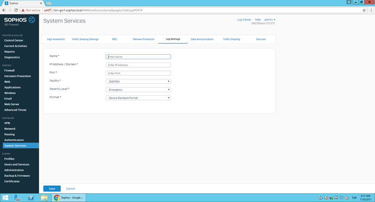The width and height of the screenshot is (375, 202).
Task: Open Malware Protection tab
Action: pos(144,39)
